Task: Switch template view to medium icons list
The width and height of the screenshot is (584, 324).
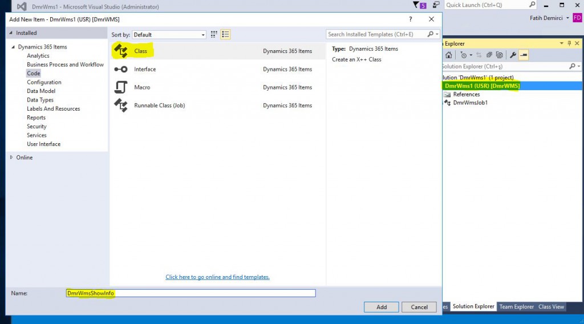Action: [225, 34]
